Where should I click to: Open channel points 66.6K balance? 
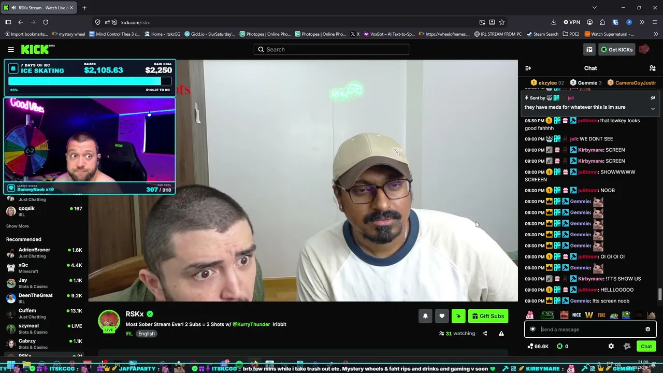(538, 347)
